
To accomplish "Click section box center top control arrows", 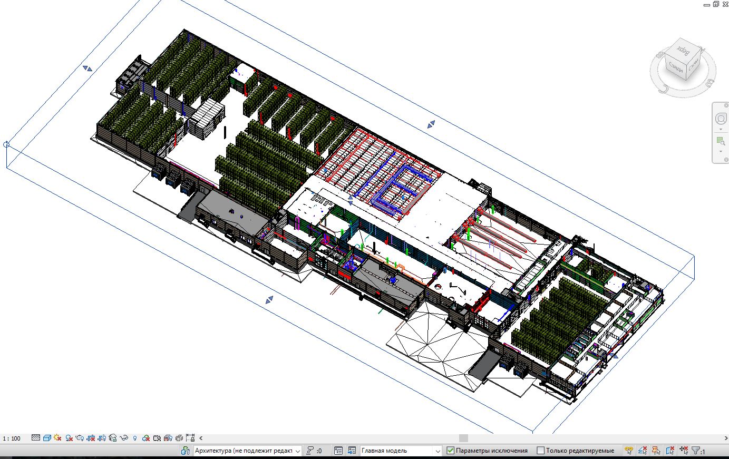I will click(x=351, y=200).
